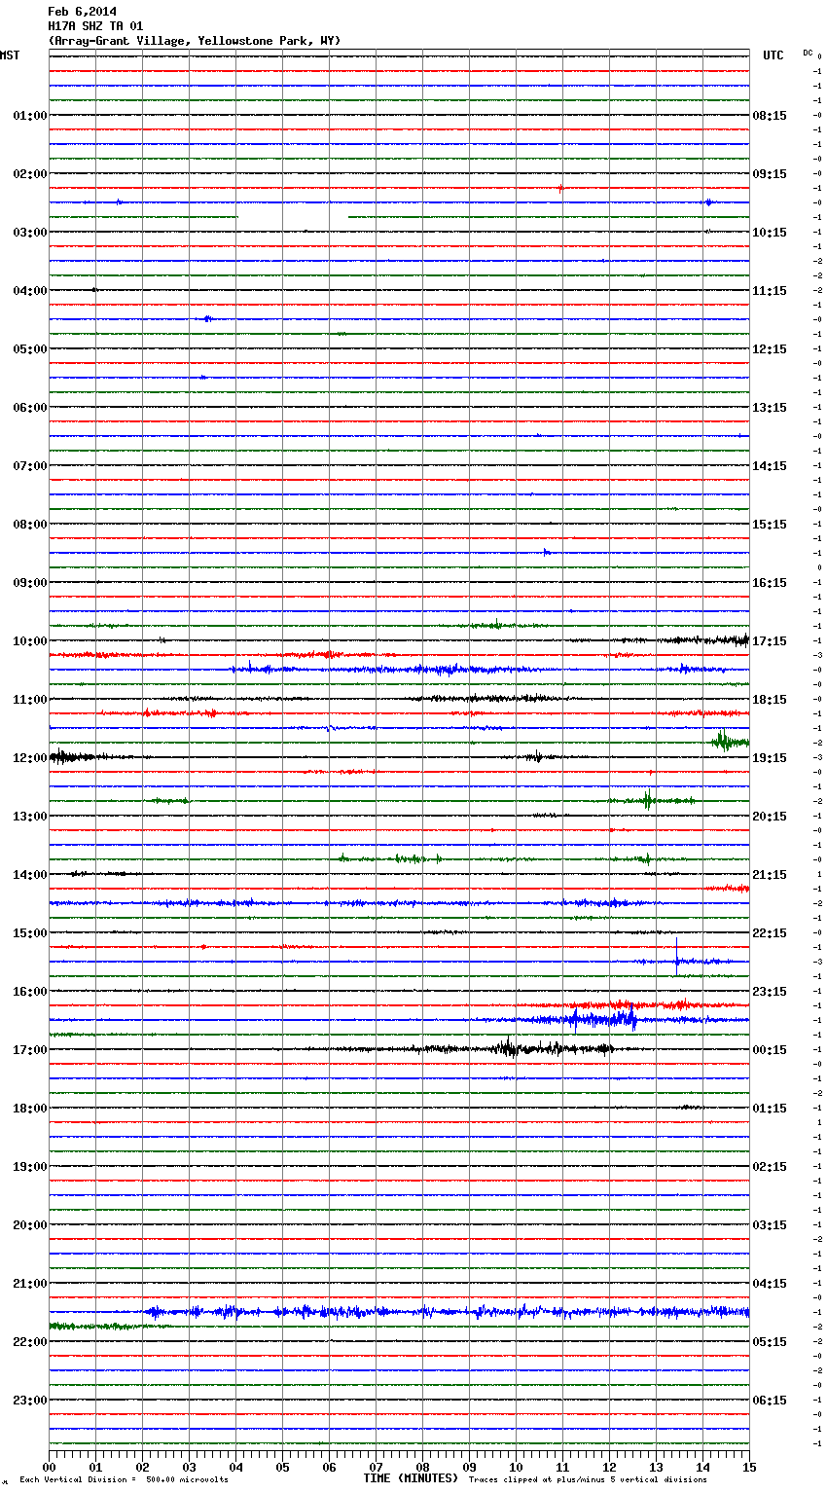Image resolution: width=827 pixels, height=1493 pixels.
Task: Click the 08:15 UTC time label
Action: (770, 116)
